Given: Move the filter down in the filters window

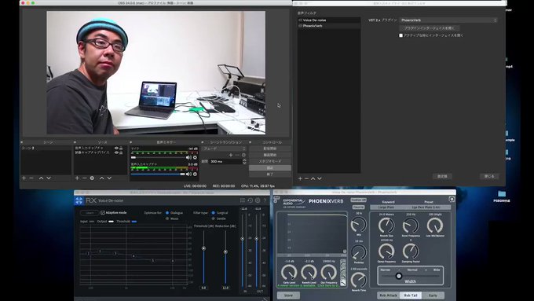Looking at the screenshot, I should pyautogui.click(x=320, y=178).
